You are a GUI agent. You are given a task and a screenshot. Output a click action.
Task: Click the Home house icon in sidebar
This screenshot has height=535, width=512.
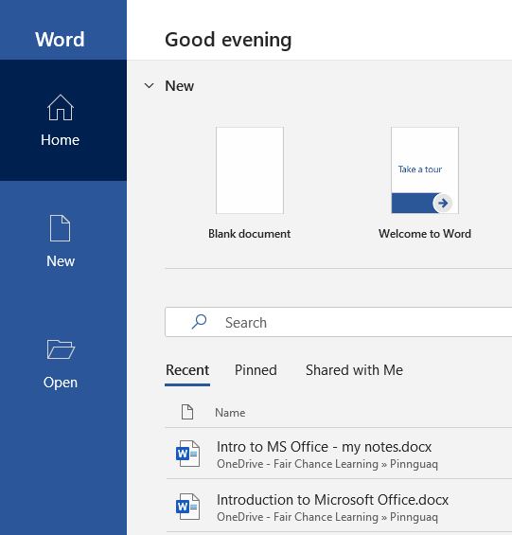61,108
